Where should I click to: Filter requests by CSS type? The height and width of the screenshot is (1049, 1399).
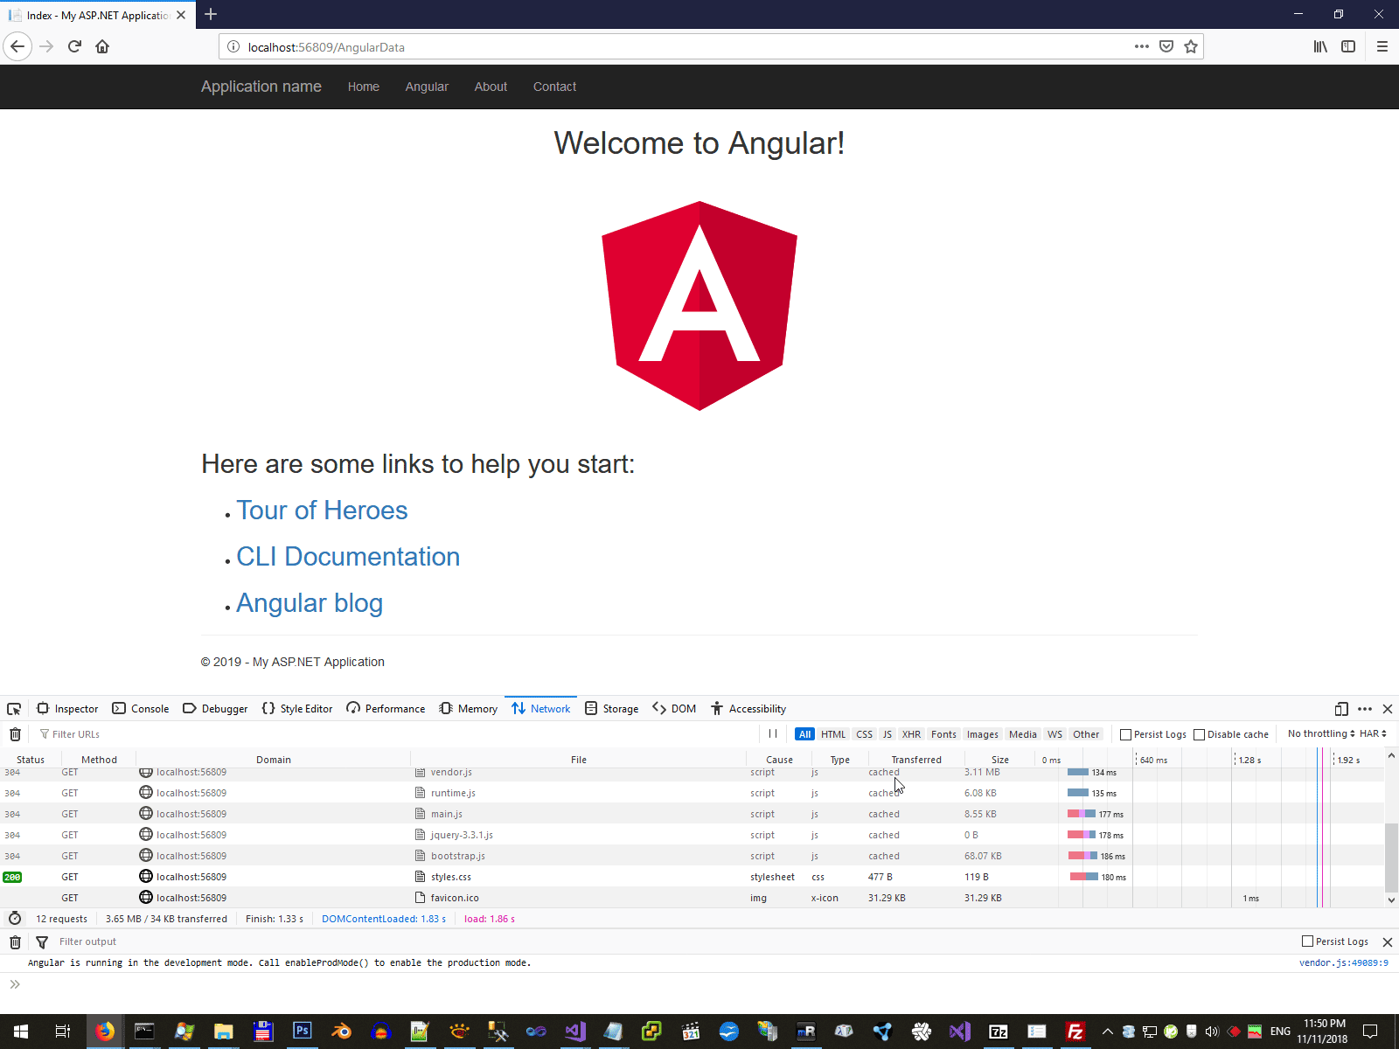point(865,734)
